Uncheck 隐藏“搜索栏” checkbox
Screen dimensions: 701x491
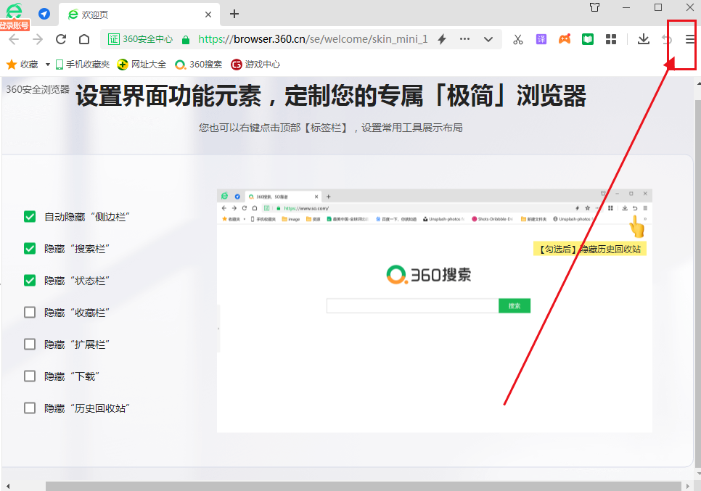[30, 249]
